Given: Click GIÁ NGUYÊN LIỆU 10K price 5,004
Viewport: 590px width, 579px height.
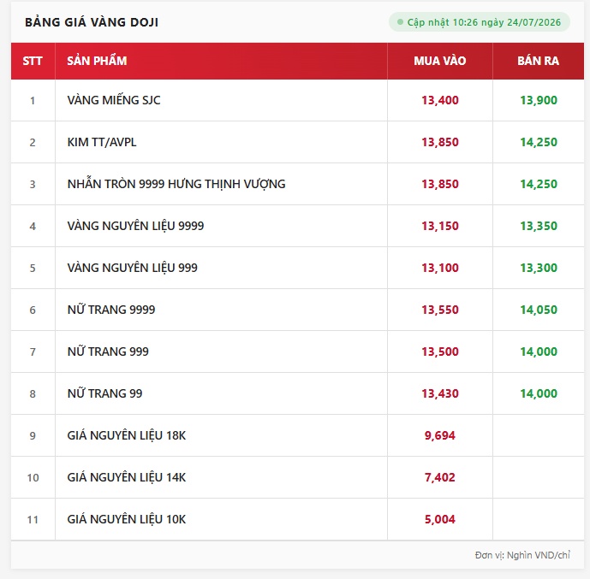Looking at the screenshot, I should 440,520.
